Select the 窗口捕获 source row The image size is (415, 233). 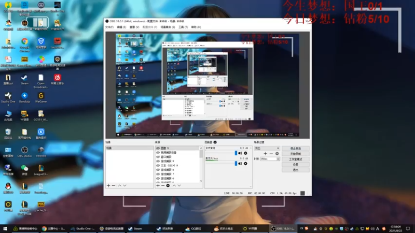coord(177,157)
